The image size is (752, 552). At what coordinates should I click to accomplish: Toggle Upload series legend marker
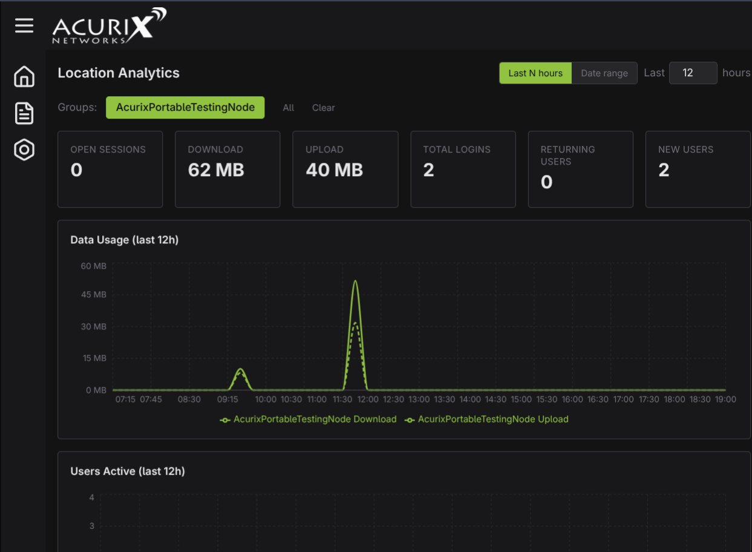410,419
